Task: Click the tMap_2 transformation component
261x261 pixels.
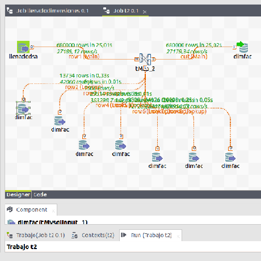Action: point(145,59)
